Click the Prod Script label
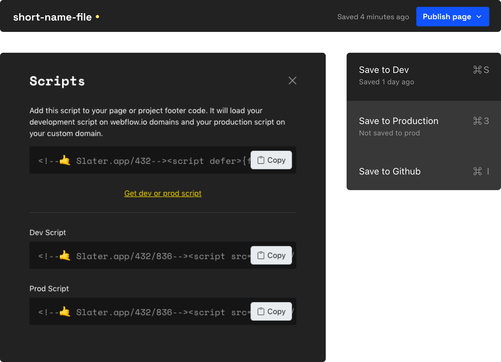501x362 pixels. (x=49, y=289)
